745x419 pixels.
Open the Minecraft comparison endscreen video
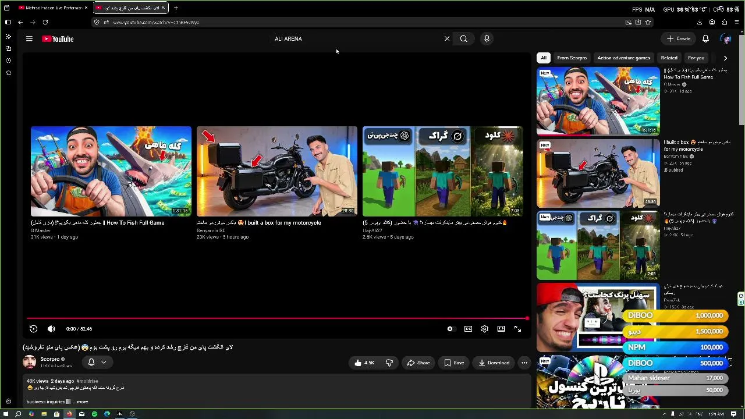click(x=442, y=171)
